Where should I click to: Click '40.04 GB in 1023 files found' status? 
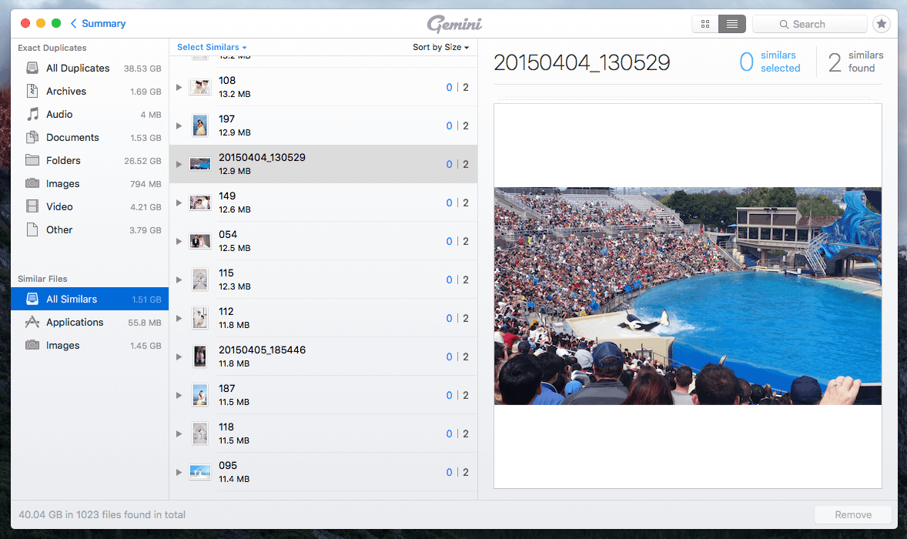point(102,514)
